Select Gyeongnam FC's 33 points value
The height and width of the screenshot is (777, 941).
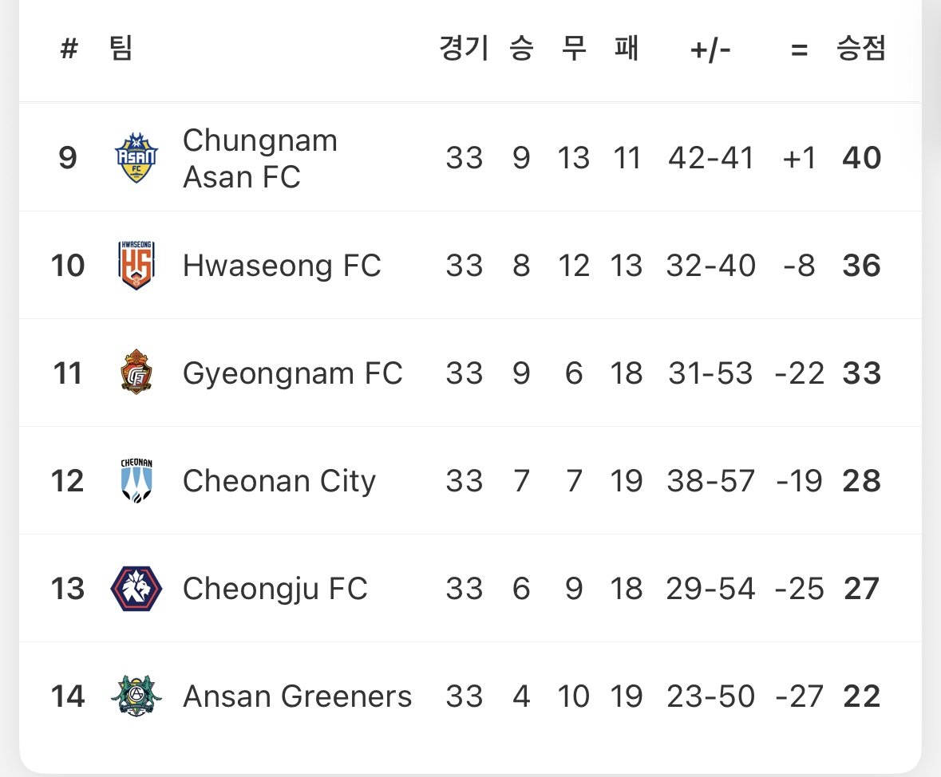[x=861, y=373]
